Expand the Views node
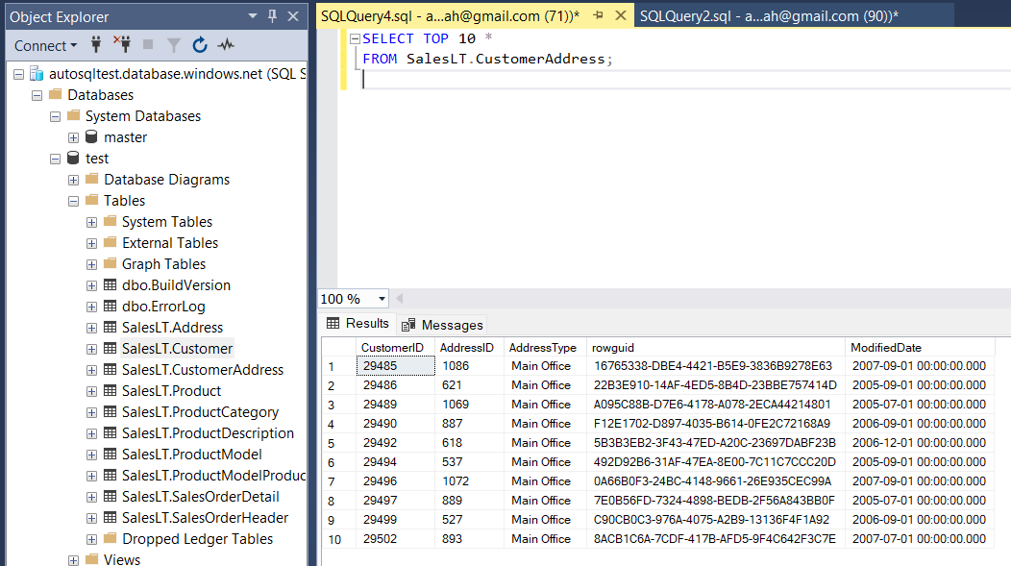Screen dimensions: 1011x566 (73, 558)
